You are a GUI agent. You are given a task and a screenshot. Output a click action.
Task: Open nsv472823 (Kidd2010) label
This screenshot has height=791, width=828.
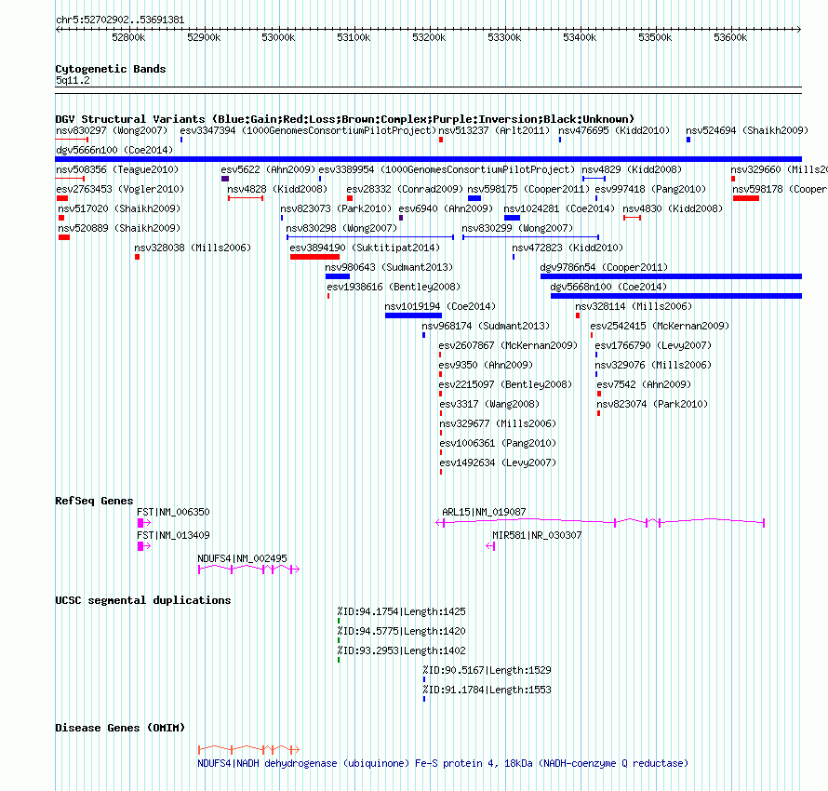[x=568, y=248]
